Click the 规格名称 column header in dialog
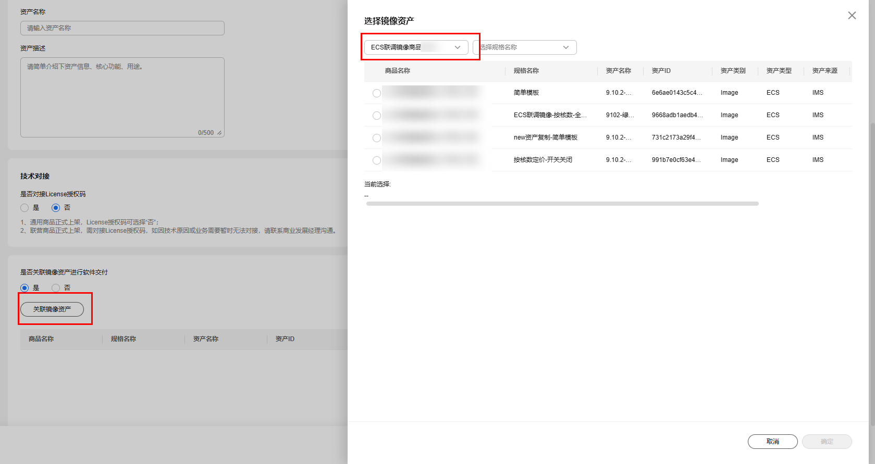The image size is (875, 464). [x=526, y=71]
